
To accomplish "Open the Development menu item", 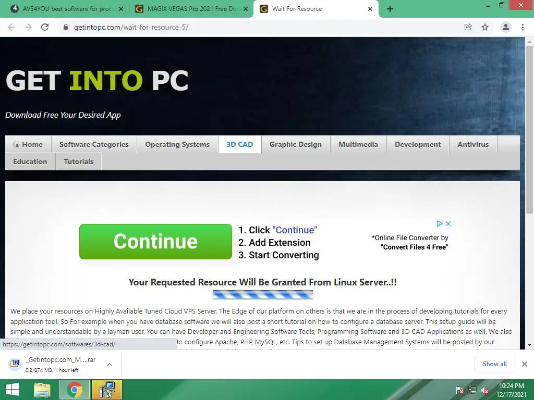I will pyautogui.click(x=418, y=144).
